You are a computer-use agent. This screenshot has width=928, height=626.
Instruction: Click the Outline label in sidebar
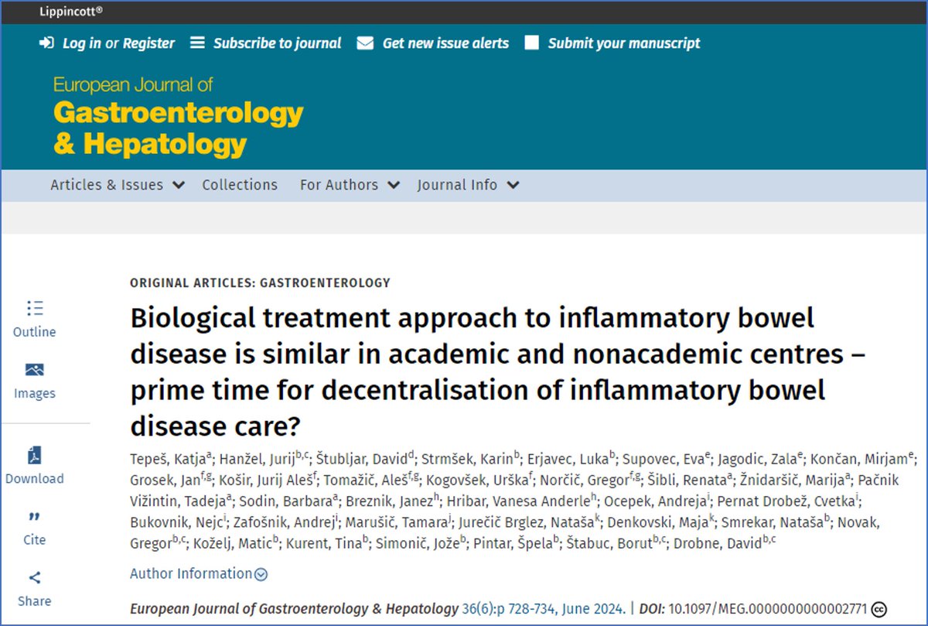[x=35, y=332]
